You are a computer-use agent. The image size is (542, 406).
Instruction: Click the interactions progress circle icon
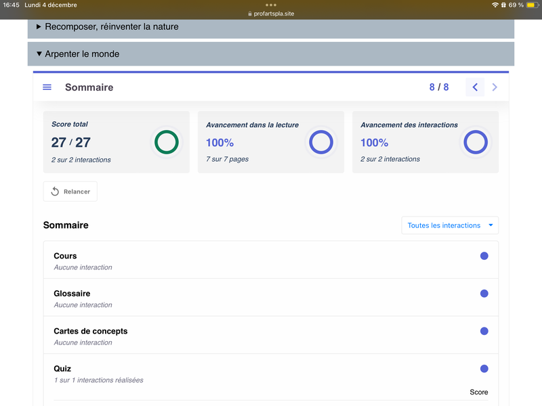click(x=476, y=142)
